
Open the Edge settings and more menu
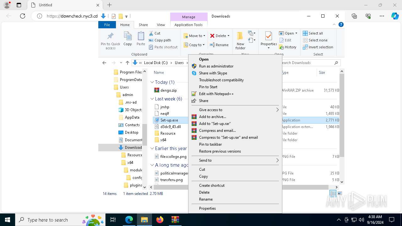click(382, 16)
